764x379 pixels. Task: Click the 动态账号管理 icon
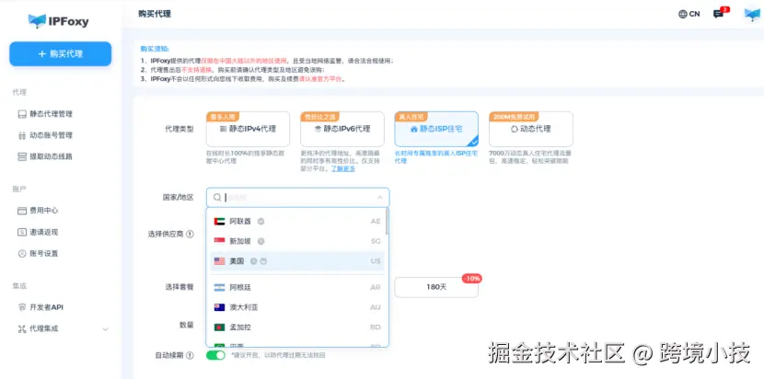pos(22,135)
